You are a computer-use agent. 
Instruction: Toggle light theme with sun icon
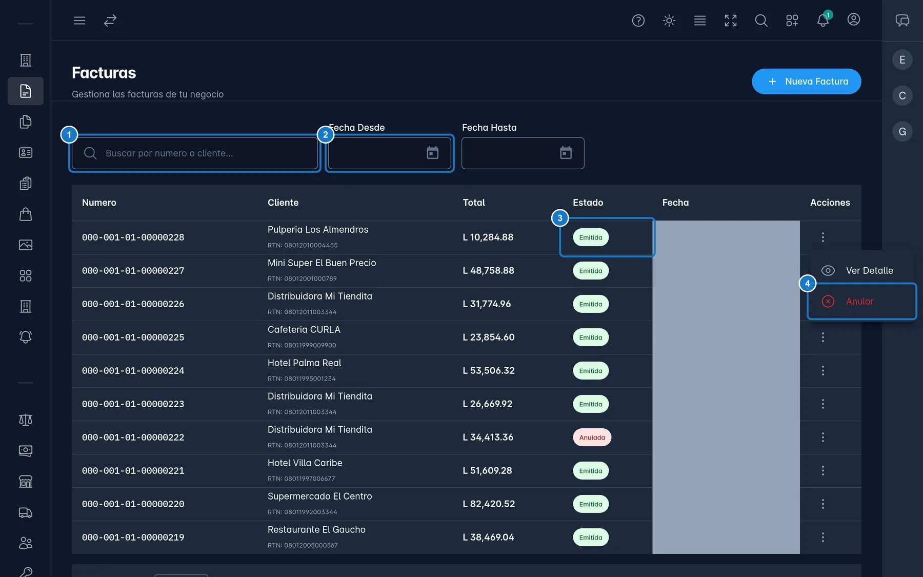tap(669, 21)
